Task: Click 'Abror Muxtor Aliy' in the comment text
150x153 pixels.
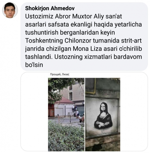Action: click(79, 16)
